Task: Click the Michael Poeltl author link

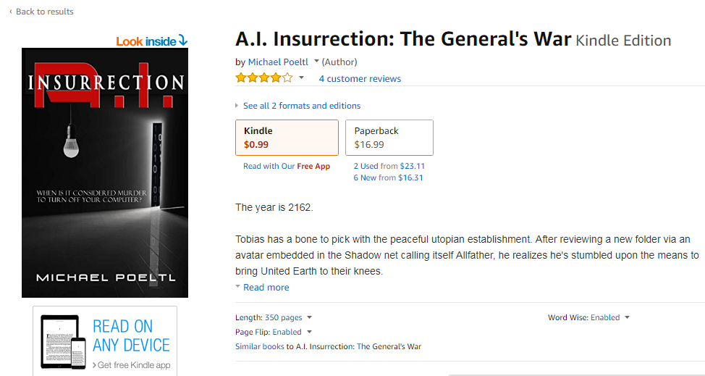Action: [x=278, y=62]
